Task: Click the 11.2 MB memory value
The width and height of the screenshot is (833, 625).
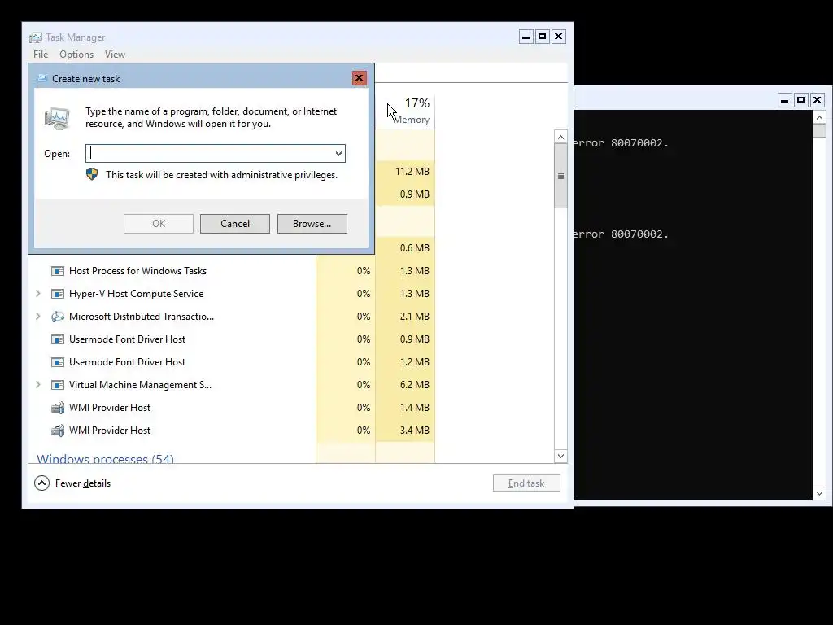Action: click(412, 171)
